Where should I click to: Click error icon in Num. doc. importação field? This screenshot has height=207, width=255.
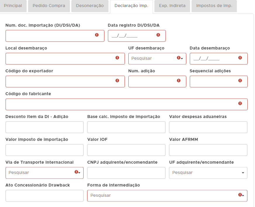point(97,35)
